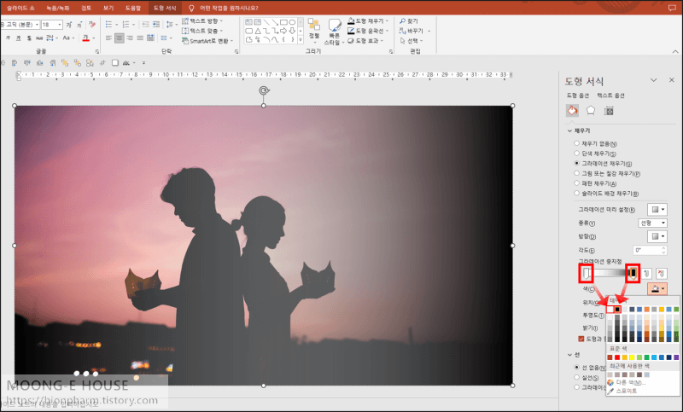Click the 각도 angle input field

click(650, 250)
